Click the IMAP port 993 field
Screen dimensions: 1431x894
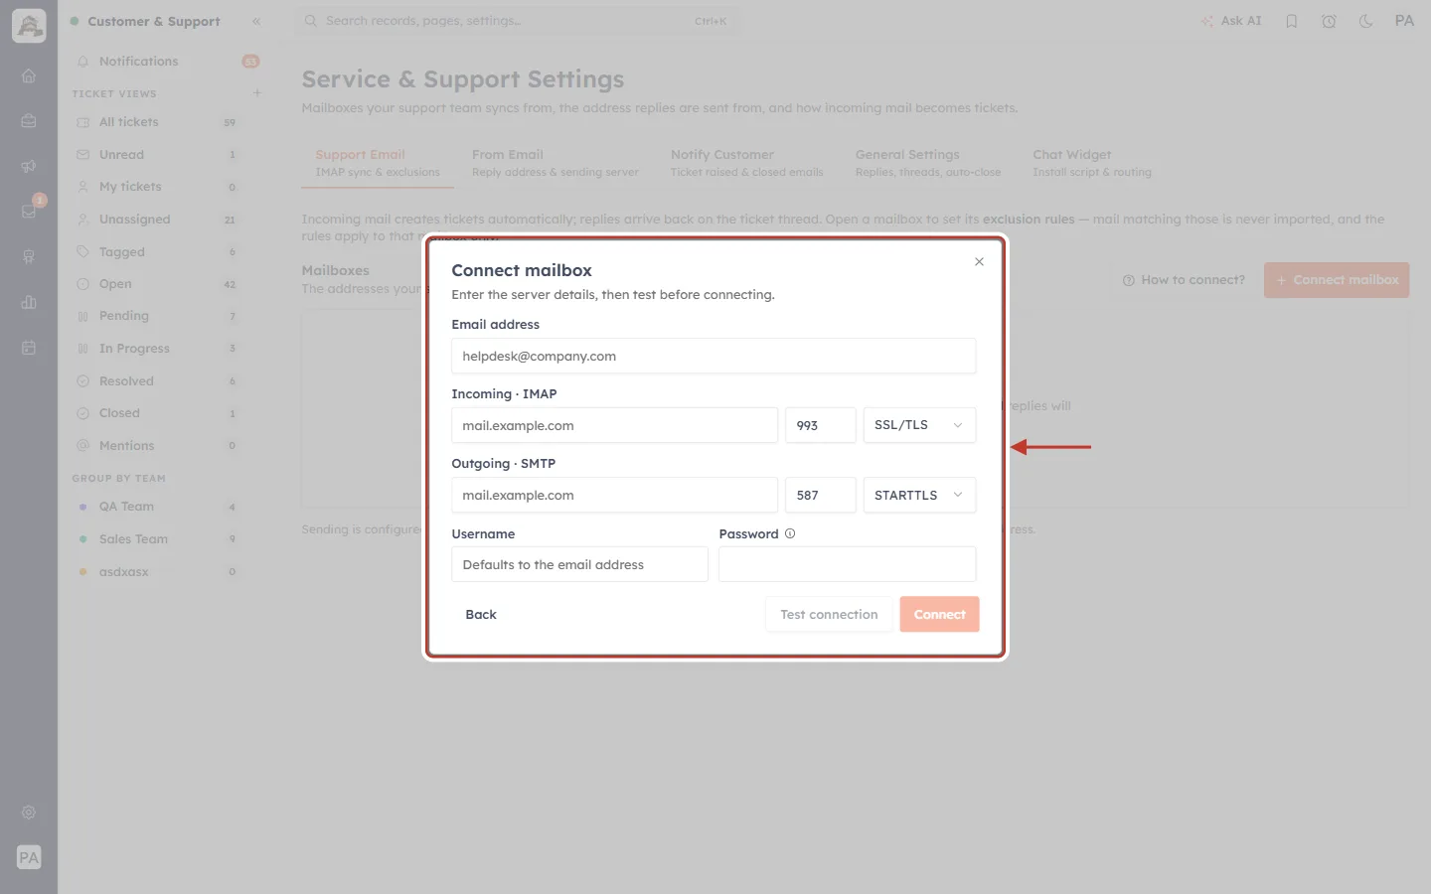(x=821, y=425)
